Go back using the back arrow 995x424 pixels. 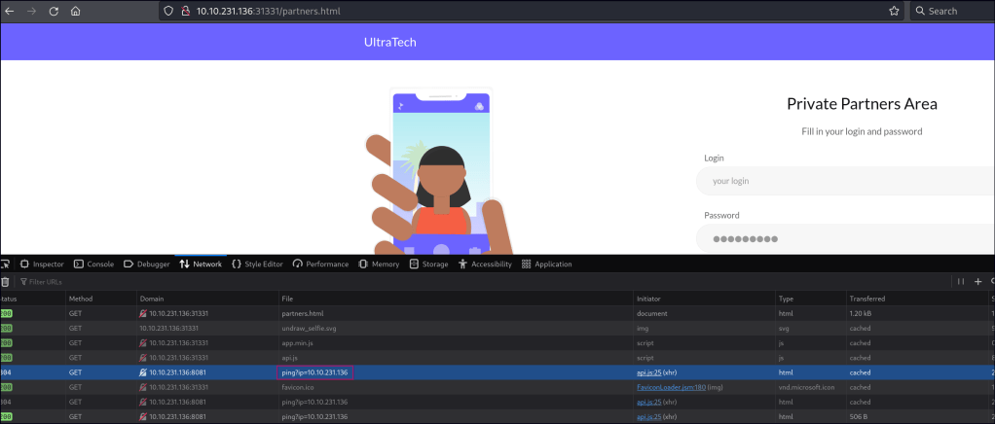9,11
